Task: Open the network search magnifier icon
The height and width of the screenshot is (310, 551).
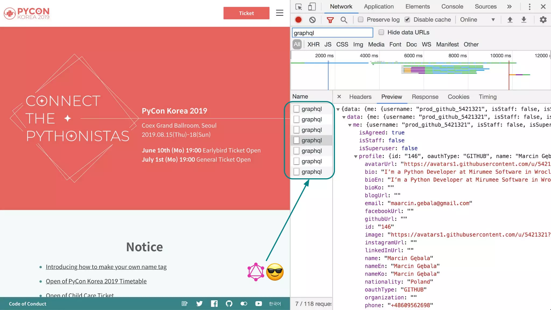Action: point(344,20)
